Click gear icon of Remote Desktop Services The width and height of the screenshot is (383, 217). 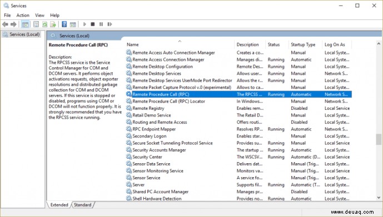pos(129,73)
